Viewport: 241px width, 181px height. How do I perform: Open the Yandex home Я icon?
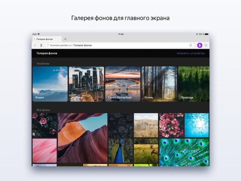pyautogui.click(x=41, y=45)
